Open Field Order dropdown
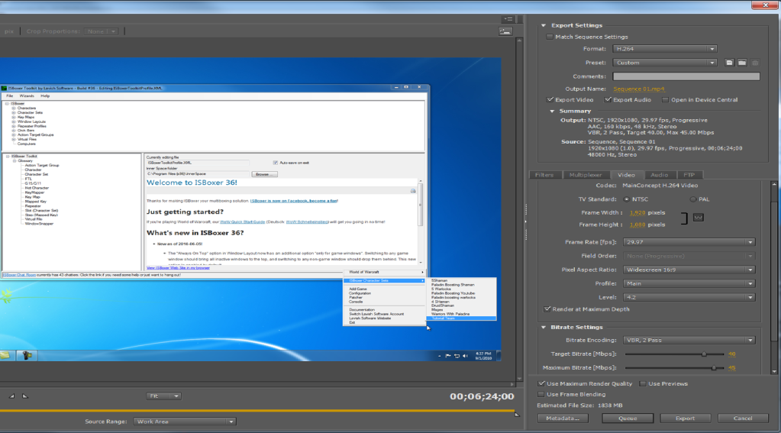The width and height of the screenshot is (781, 433). click(689, 256)
